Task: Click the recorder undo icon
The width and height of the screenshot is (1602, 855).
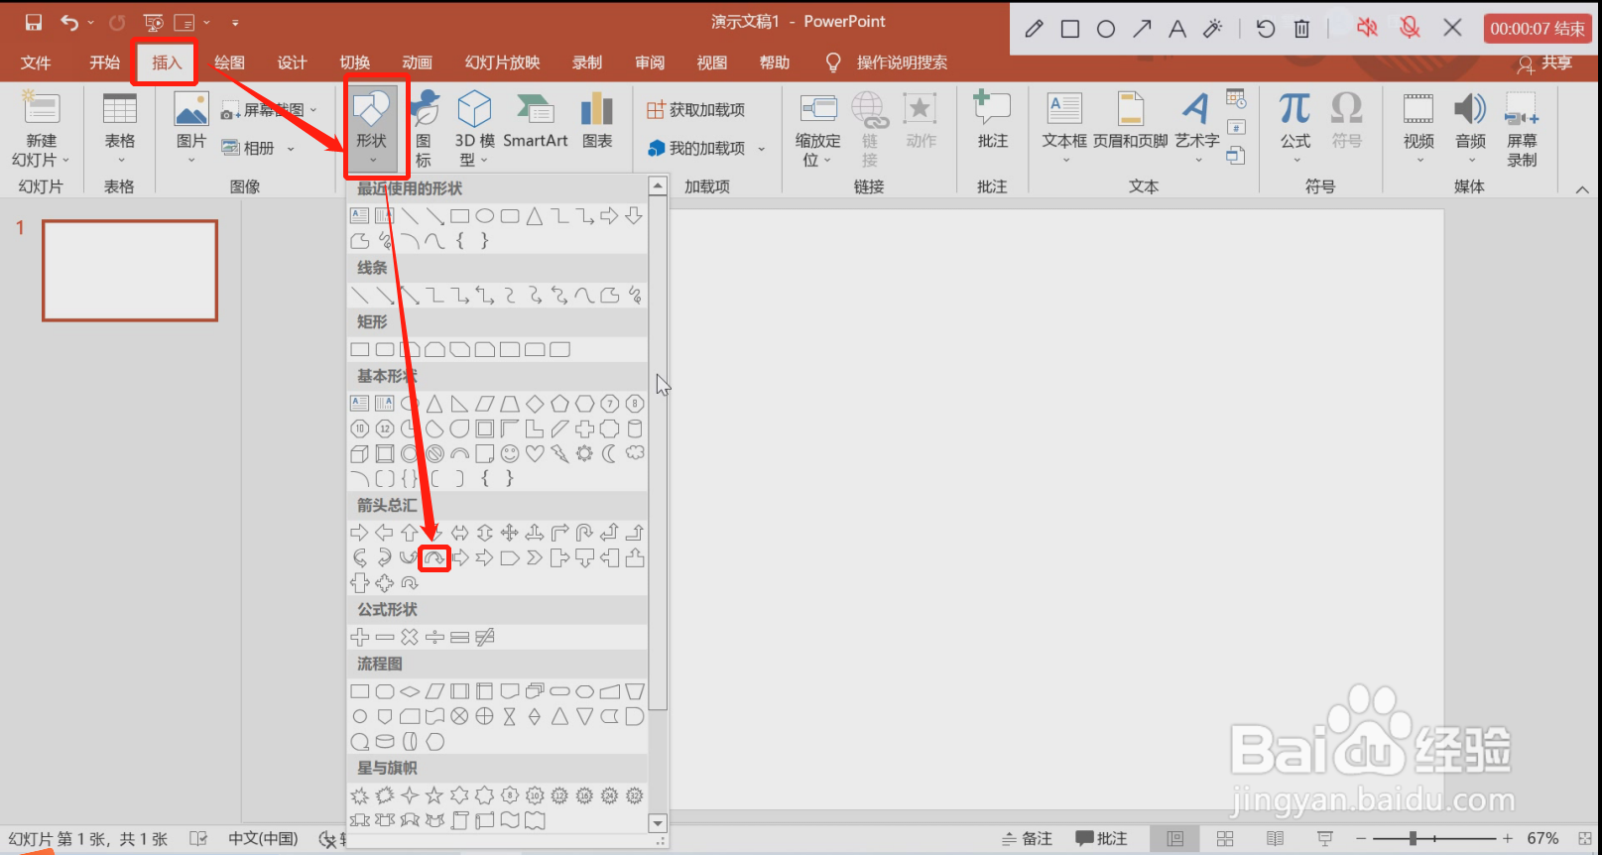Action: (1266, 29)
